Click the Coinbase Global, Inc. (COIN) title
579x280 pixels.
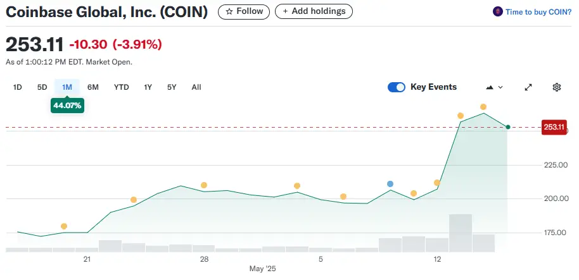coord(106,12)
